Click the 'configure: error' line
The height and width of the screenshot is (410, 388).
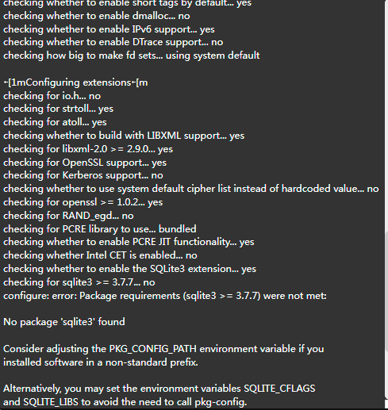point(165,296)
